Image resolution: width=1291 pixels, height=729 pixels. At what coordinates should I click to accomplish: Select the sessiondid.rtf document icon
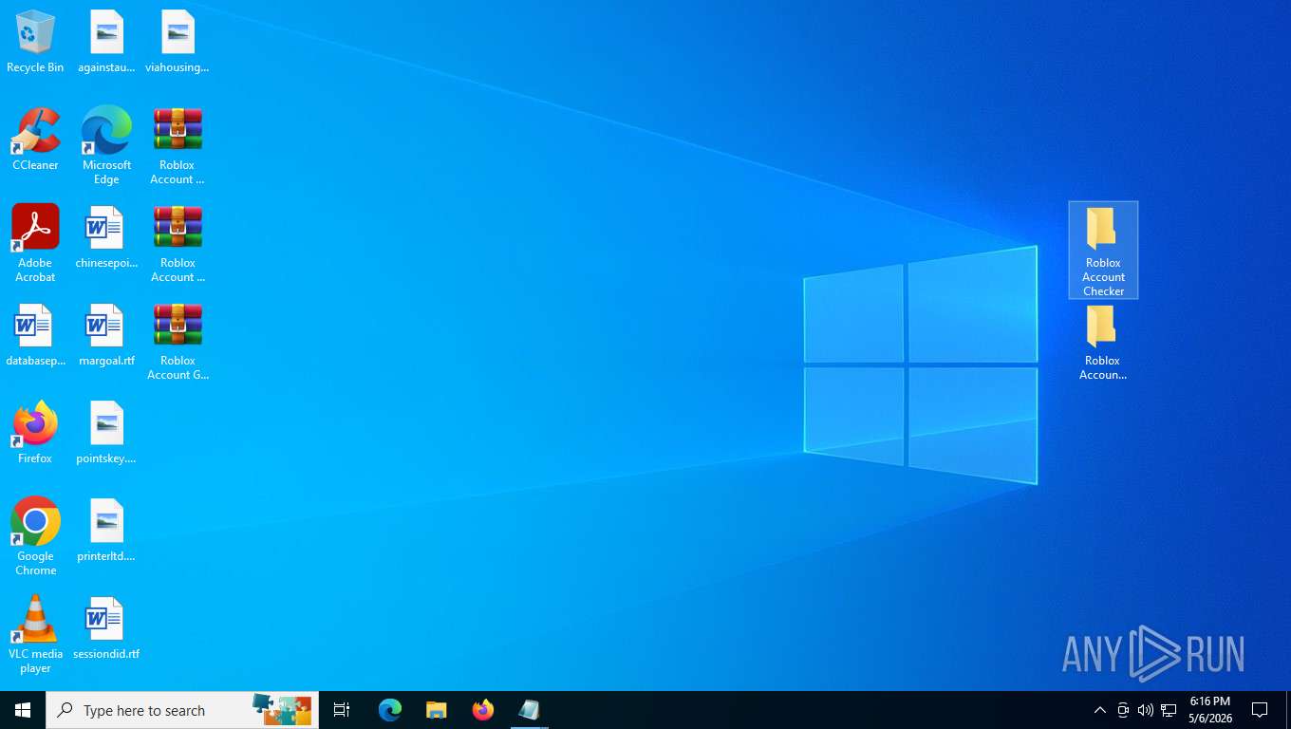(x=106, y=628)
